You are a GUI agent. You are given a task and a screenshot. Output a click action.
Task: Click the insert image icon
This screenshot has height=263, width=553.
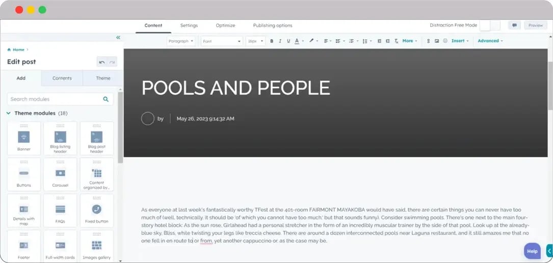tap(437, 41)
